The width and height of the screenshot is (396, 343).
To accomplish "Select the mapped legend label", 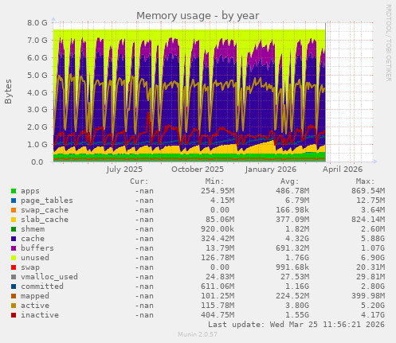I will pos(35,296).
